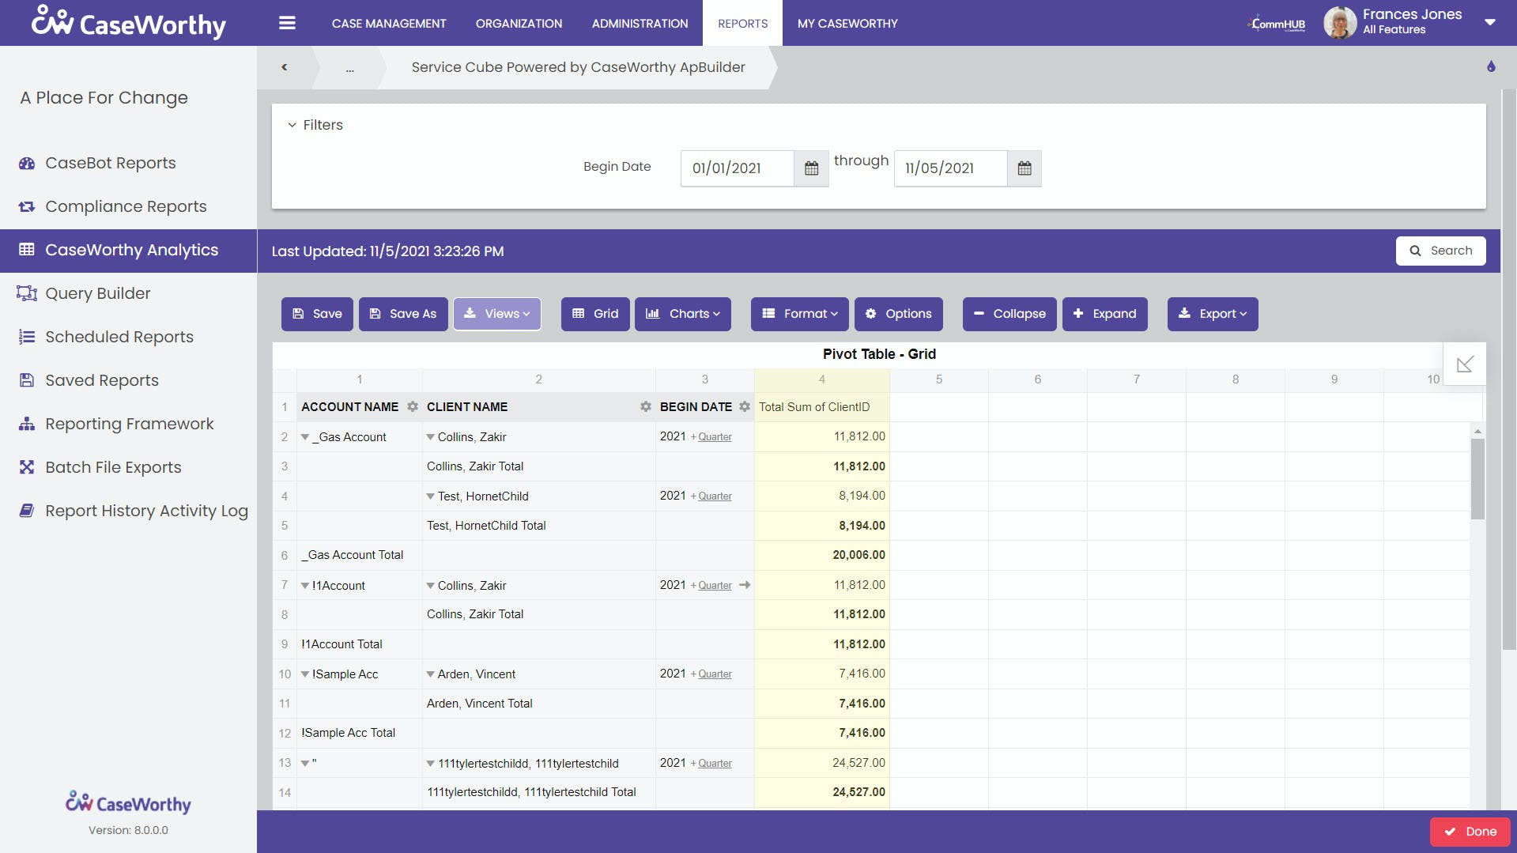Select the Reports tab
Screen dimensions: 1517x853
742,24
